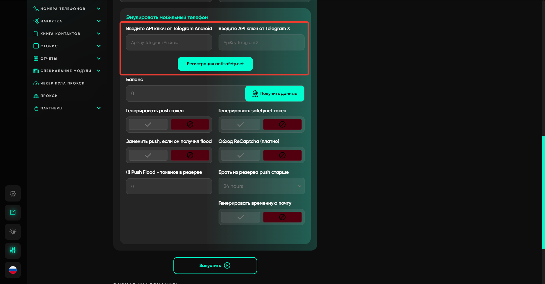The height and width of the screenshot is (284, 545).
Task: Click the Чекер пула прокси gauge icon
Action: tap(36, 83)
